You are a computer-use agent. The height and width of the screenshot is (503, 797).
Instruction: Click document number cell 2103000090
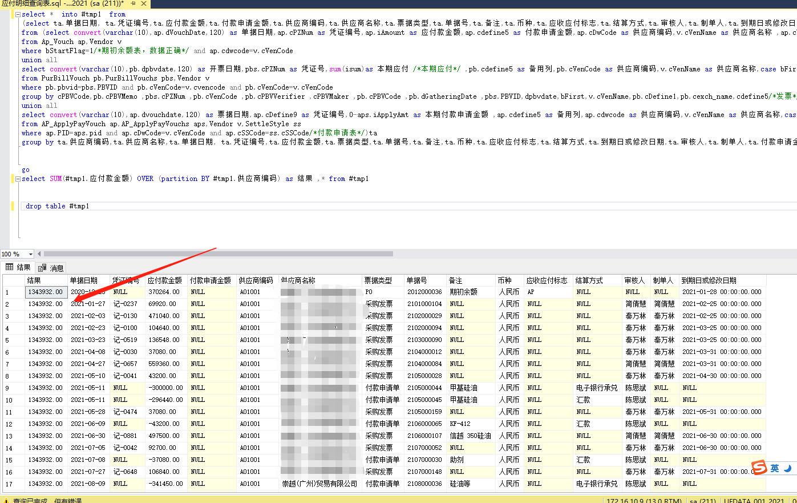426,340
